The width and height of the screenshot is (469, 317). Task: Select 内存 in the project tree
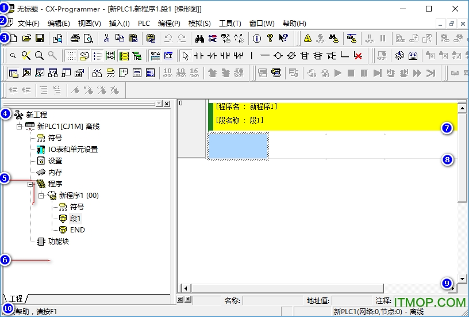(x=55, y=173)
